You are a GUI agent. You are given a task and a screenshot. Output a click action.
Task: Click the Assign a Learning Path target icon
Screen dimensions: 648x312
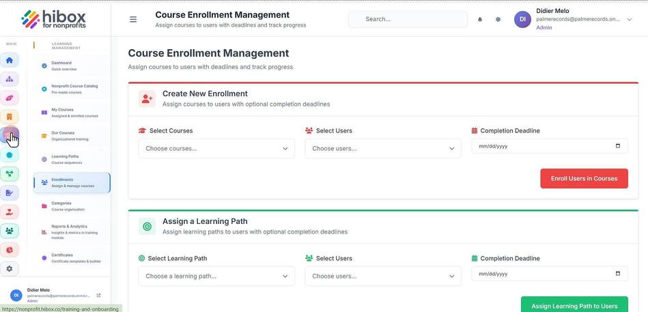147,227
